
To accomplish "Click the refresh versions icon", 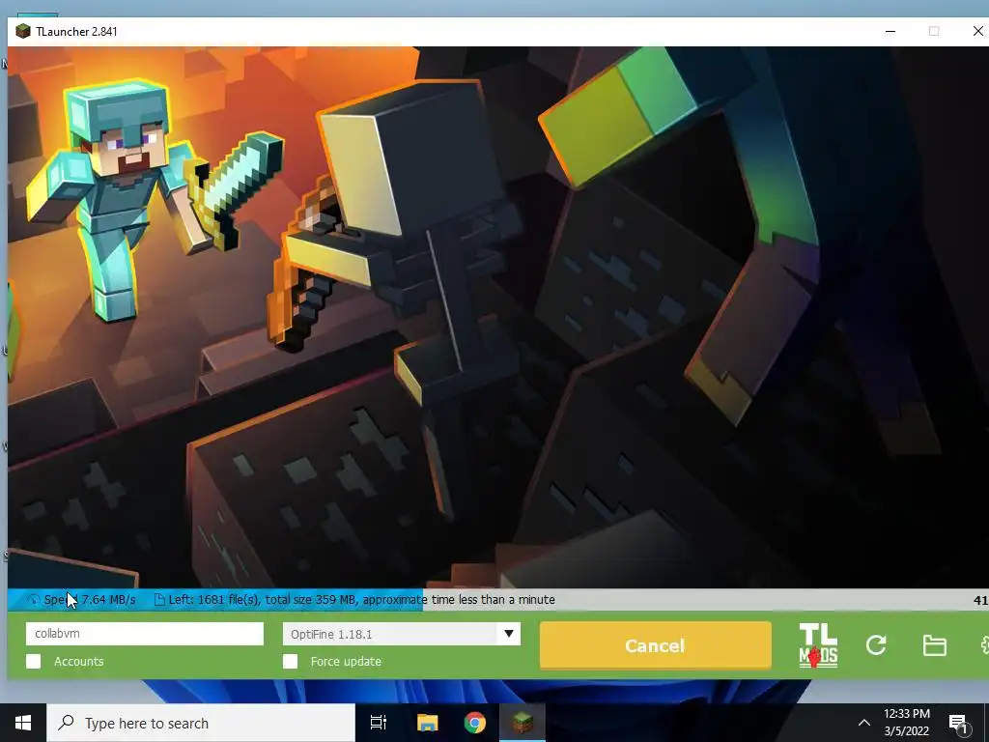I will (x=876, y=644).
